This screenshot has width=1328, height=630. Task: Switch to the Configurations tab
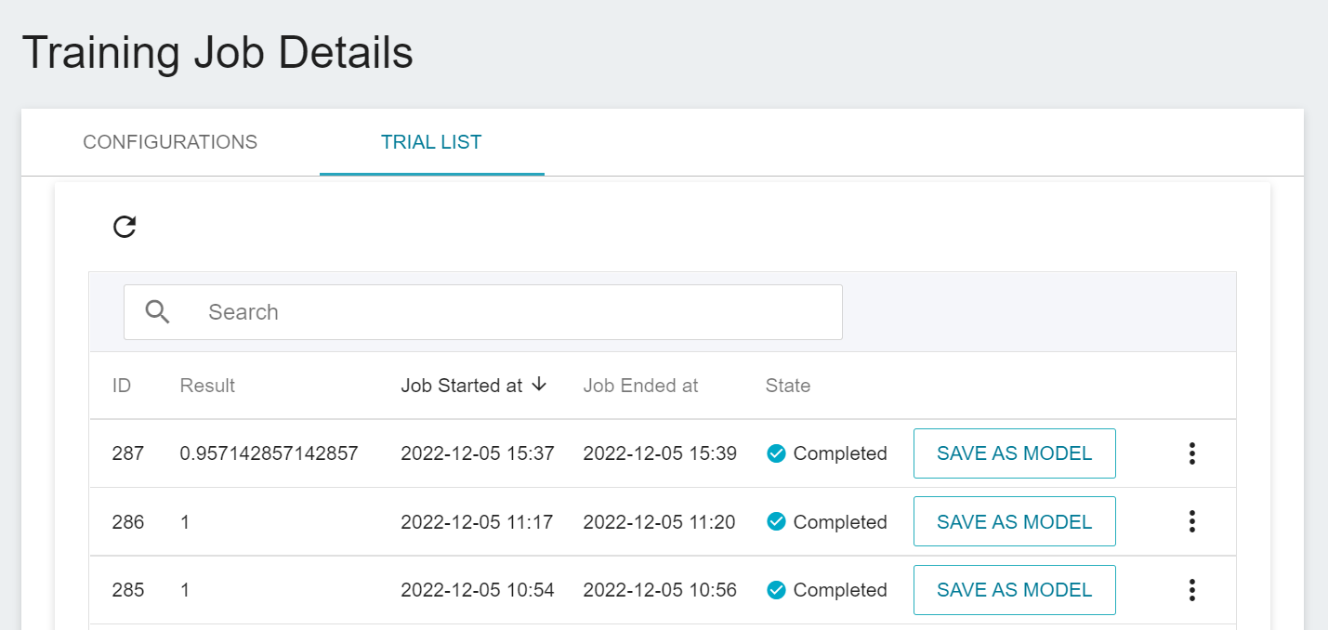click(x=170, y=142)
